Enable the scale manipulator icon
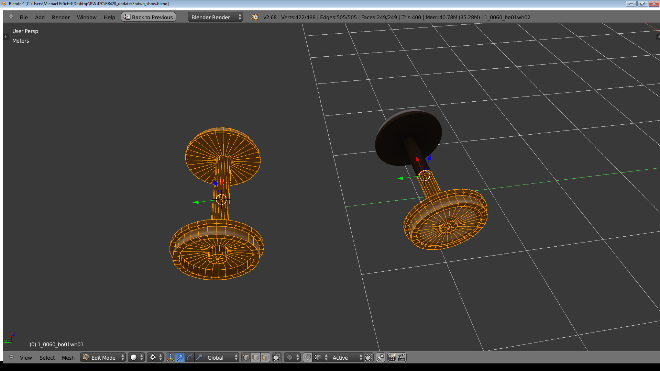 coord(199,358)
